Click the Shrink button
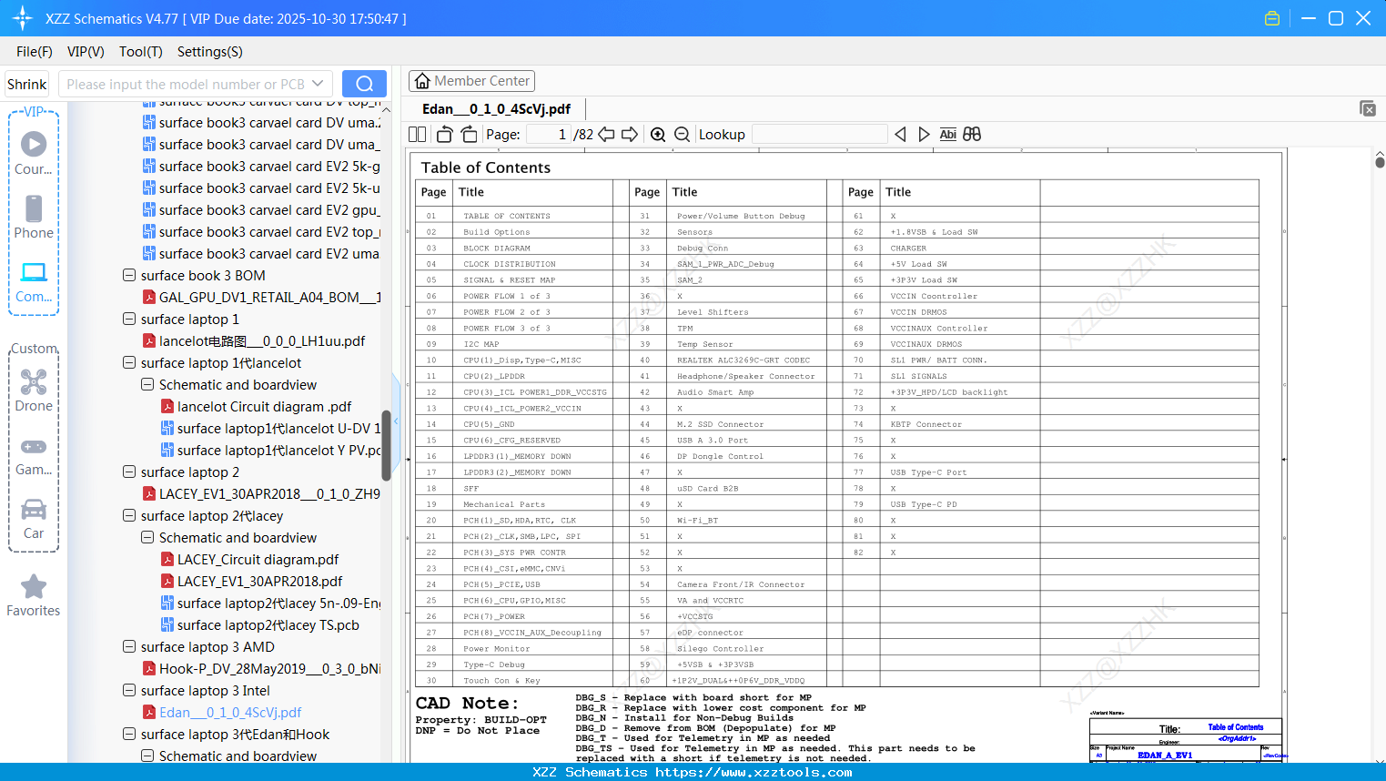The width and height of the screenshot is (1386, 781). tap(26, 84)
